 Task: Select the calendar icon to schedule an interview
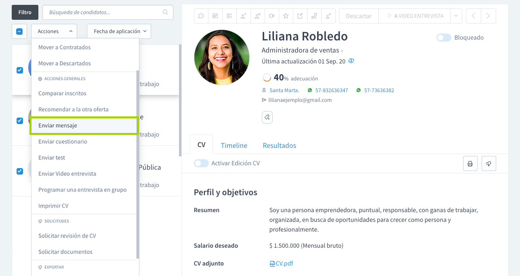point(215,16)
